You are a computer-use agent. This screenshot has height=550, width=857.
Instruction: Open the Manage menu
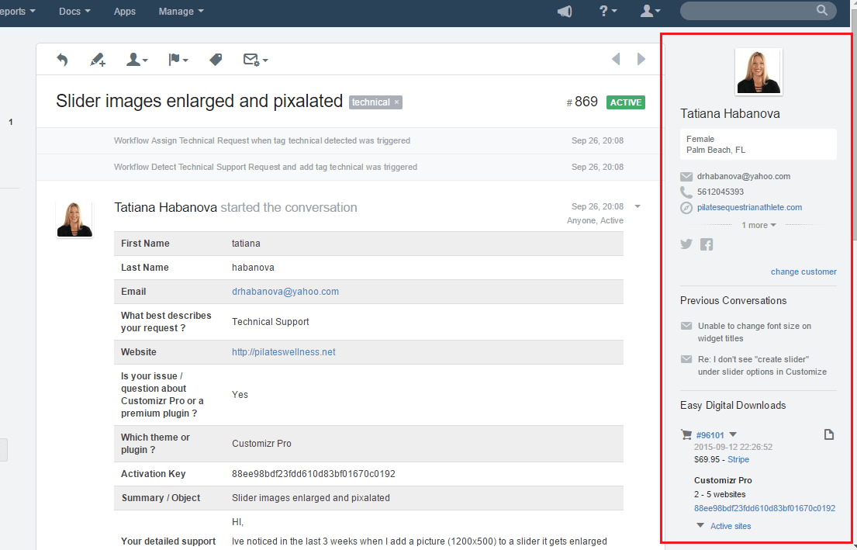[181, 12]
